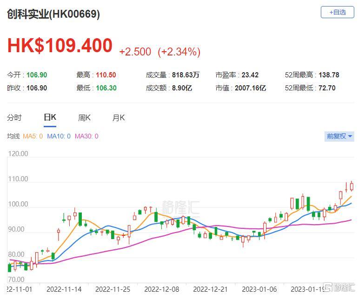Expand the 前复权 dropdown
358x295 pixels.
339,137
